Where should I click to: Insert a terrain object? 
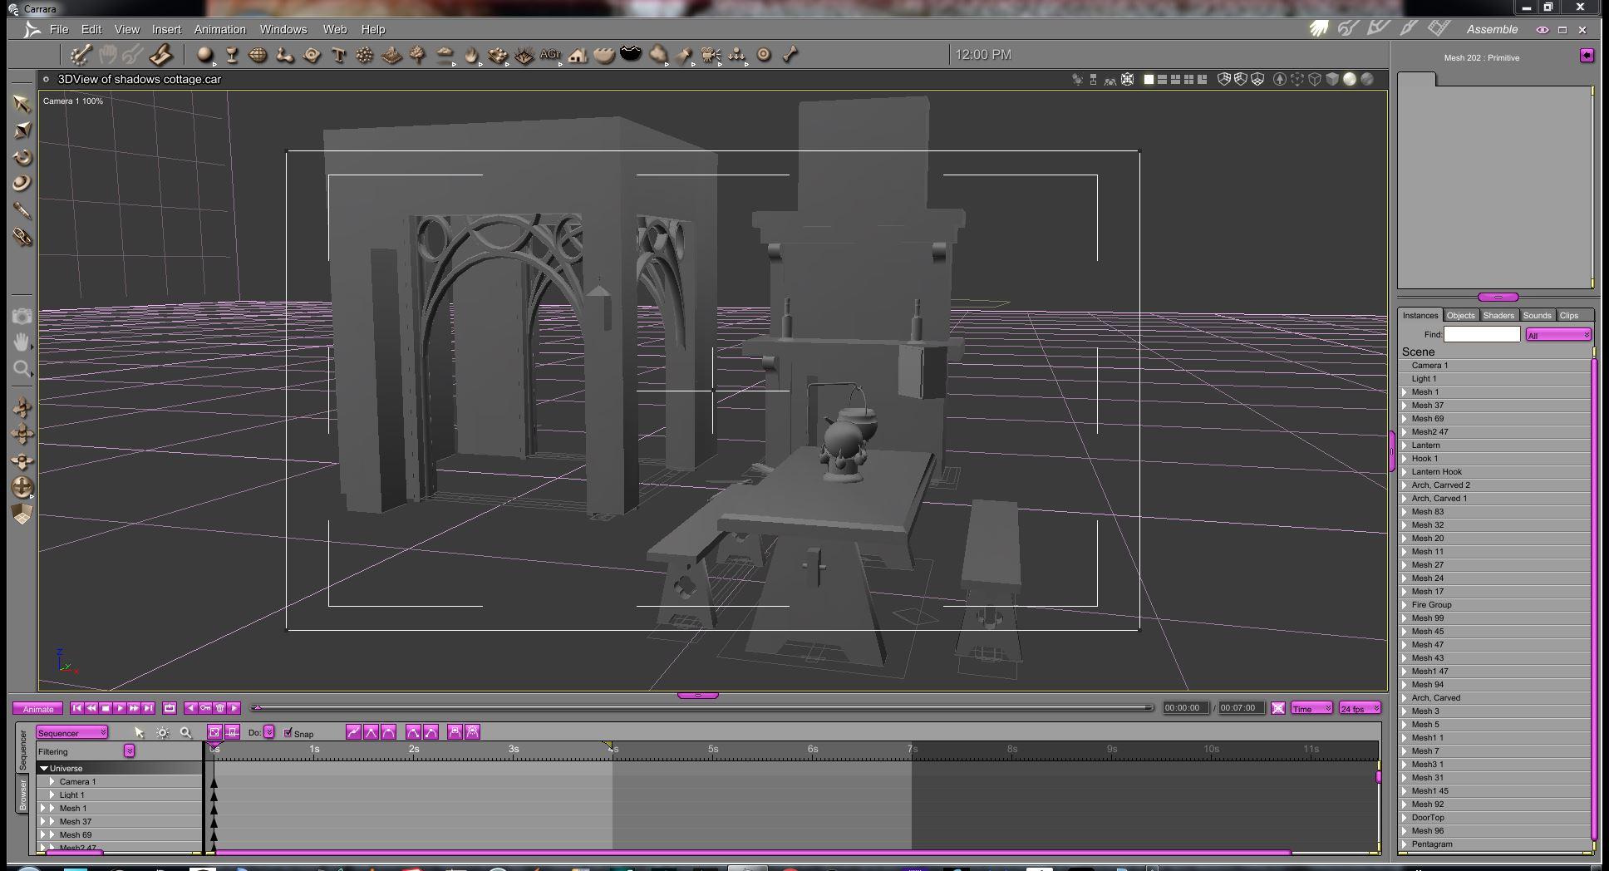point(391,55)
